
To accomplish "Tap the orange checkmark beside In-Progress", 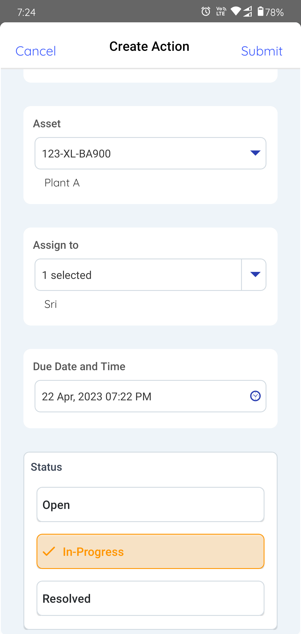I will point(49,551).
